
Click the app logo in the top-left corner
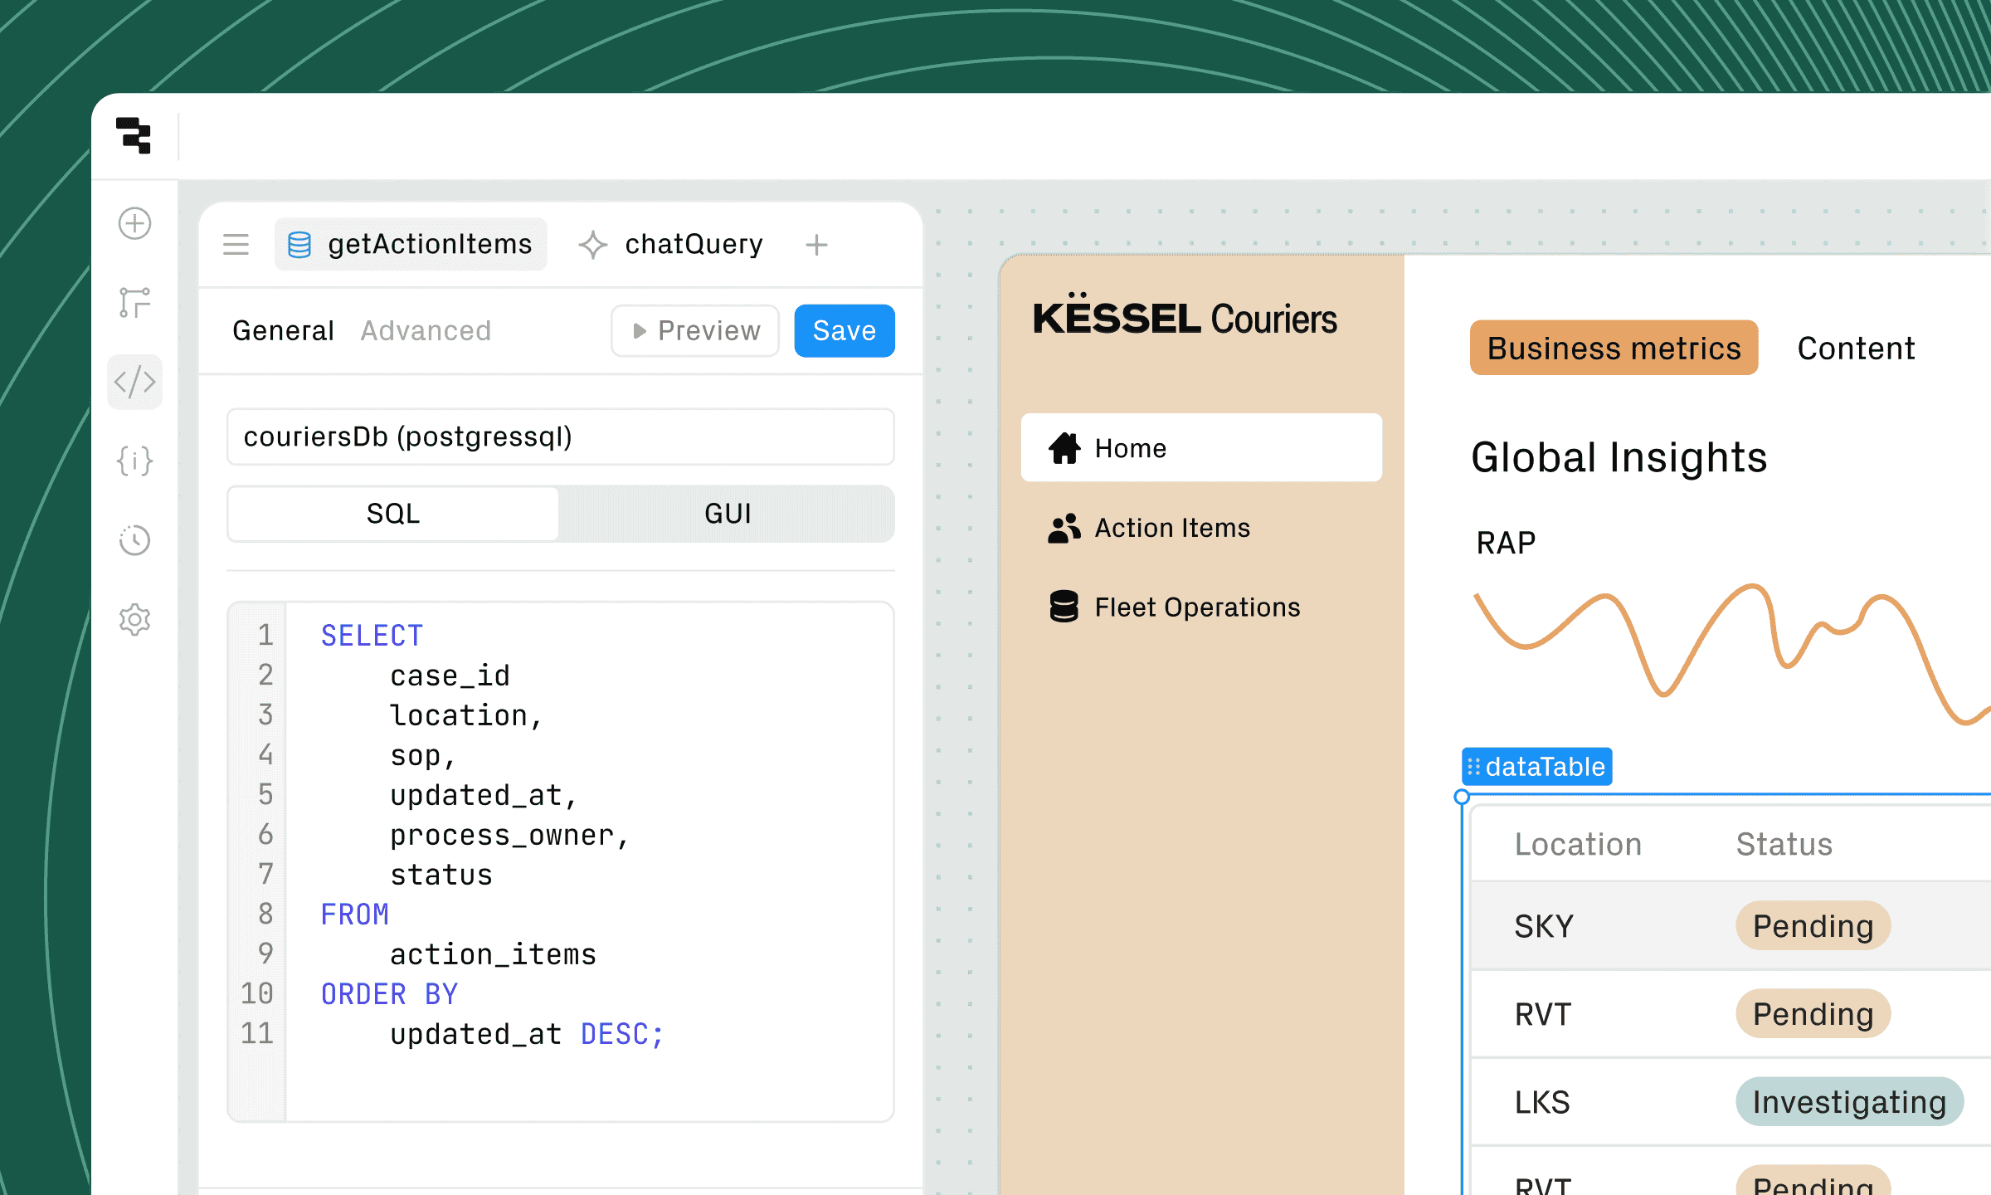click(x=134, y=137)
